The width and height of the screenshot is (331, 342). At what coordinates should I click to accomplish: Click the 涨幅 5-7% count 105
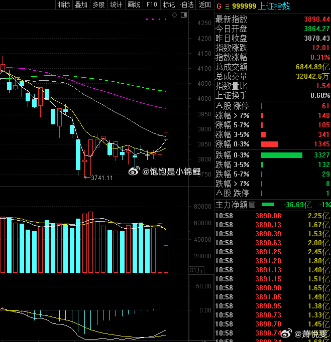click(x=324, y=125)
